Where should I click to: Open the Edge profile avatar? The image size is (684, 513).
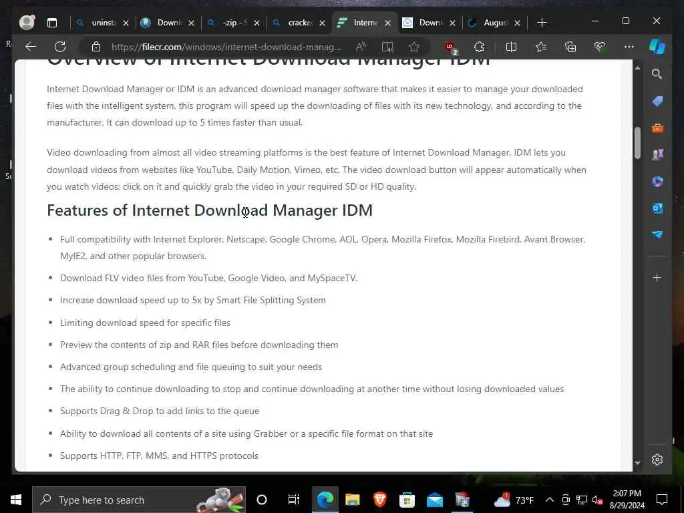(x=27, y=22)
